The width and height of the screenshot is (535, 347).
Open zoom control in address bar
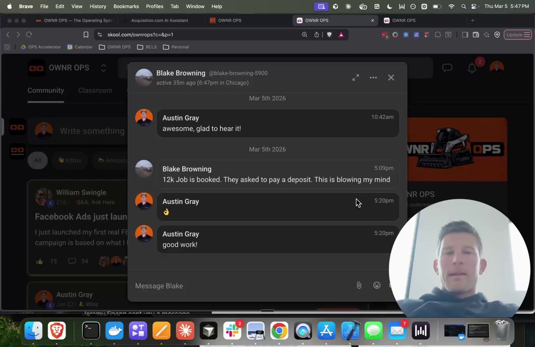pyautogui.click(x=304, y=35)
